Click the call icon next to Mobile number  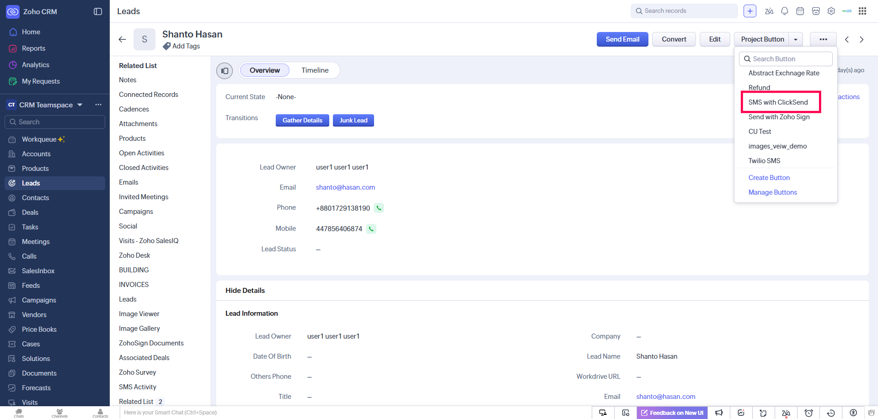point(371,229)
